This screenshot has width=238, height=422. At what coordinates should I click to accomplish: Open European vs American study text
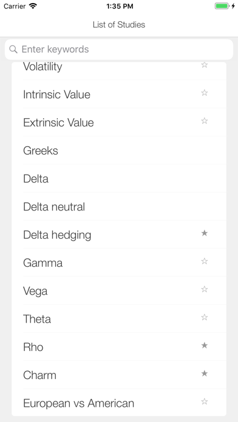[x=78, y=403]
